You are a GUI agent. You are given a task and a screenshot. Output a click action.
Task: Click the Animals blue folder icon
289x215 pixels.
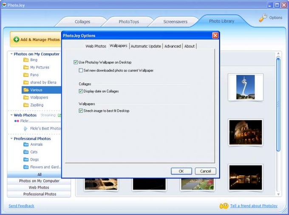tap(26, 144)
